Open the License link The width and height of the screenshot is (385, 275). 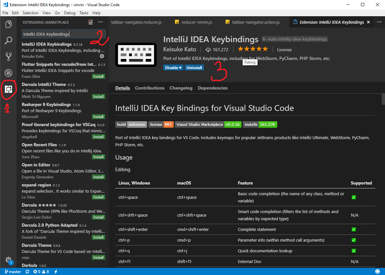(x=284, y=50)
